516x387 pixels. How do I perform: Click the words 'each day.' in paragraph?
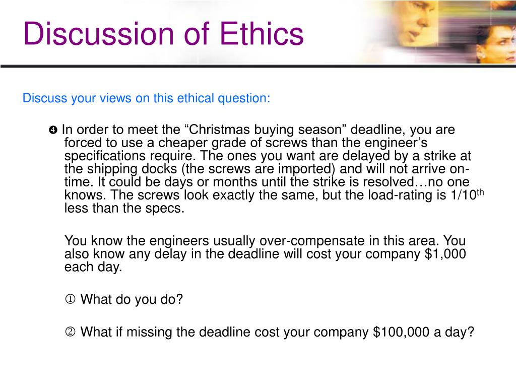(x=93, y=267)
